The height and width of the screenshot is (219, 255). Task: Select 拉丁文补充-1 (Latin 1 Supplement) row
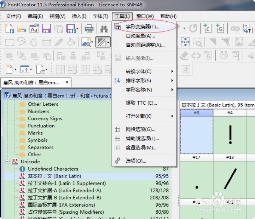coord(87,183)
